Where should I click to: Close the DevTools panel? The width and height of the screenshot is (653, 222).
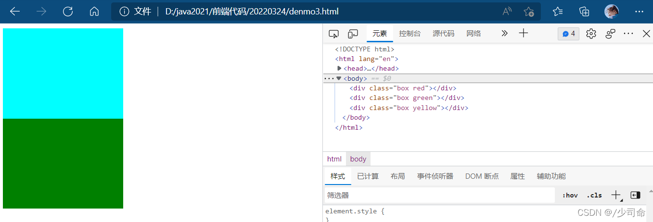coord(647,34)
